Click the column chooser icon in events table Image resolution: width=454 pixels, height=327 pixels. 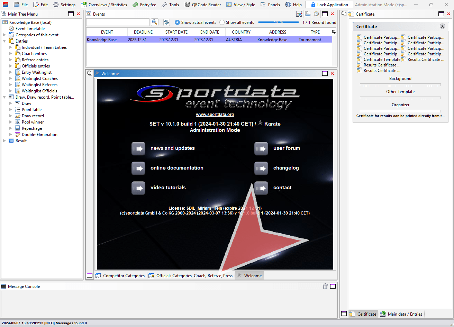(334, 32)
